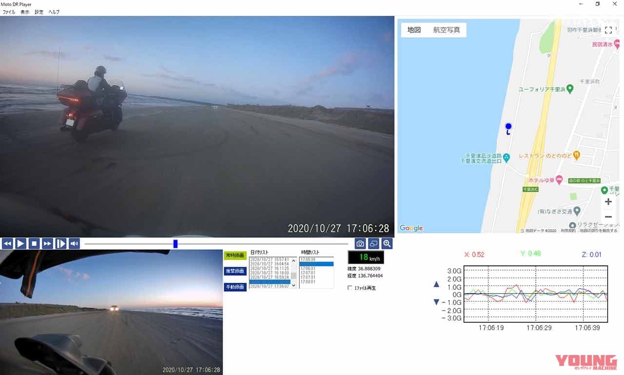Click the fullscreen icon on the map
The image size is (624, 375).
608,30
